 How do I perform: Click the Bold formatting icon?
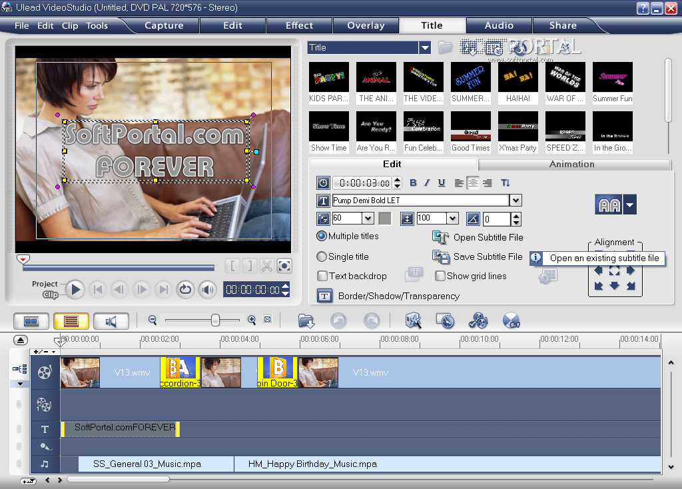click(413, 183)
